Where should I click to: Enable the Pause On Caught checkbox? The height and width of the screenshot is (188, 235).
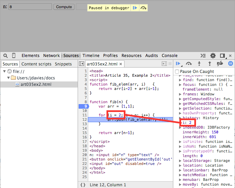[x=177, y=72]
